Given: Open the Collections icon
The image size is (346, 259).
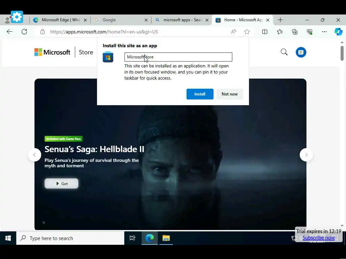Looking at the screenshot, I should tap(295, 32).
